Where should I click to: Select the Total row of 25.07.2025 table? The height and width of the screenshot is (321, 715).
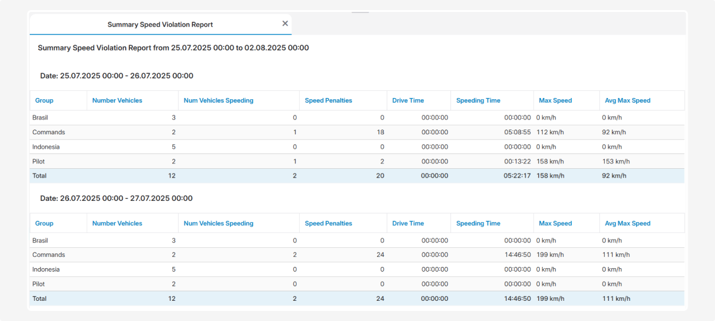point(39,176)
